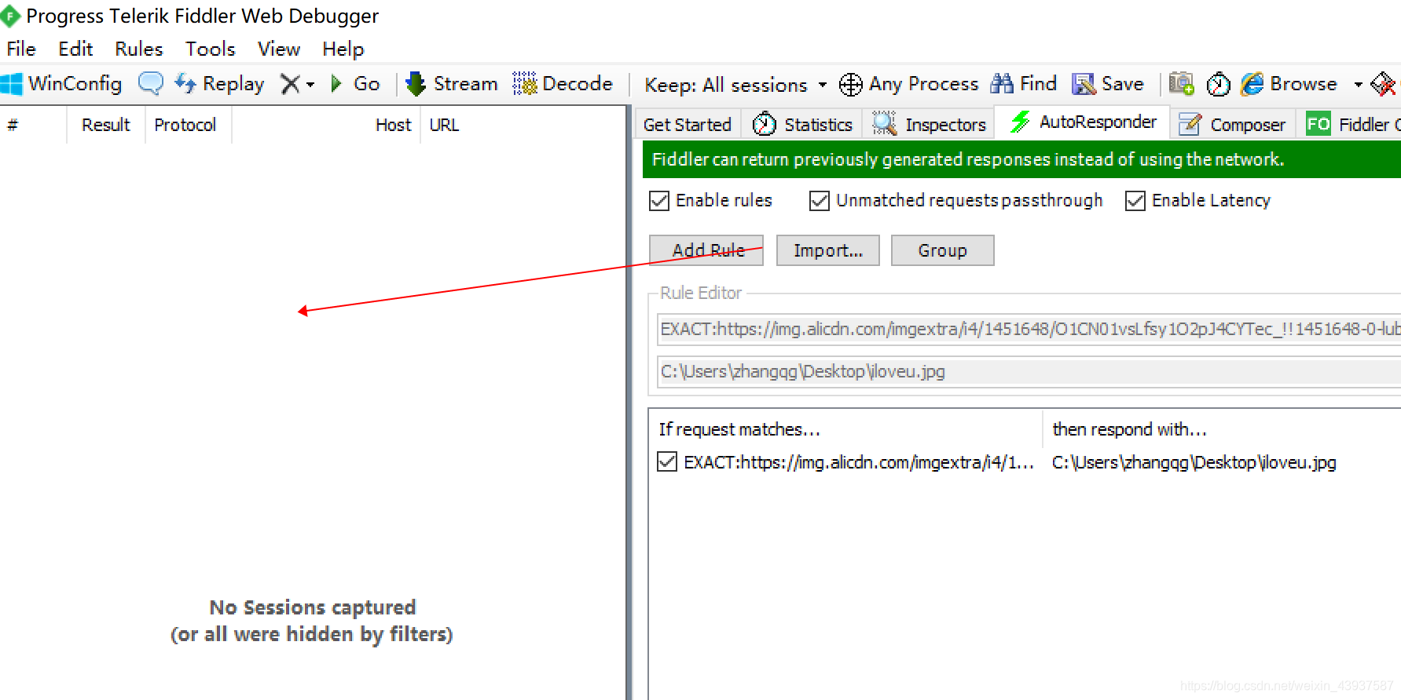This screenshot has height=700, width=1401.
Task: Toggle Unmatched requests passthrough checkbox
Action: tap(820, 201)
